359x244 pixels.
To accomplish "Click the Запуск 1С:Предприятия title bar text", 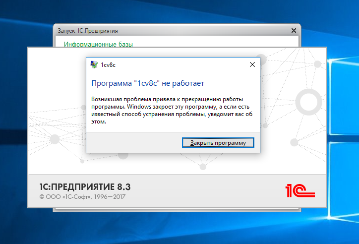I will coord(87,31).
